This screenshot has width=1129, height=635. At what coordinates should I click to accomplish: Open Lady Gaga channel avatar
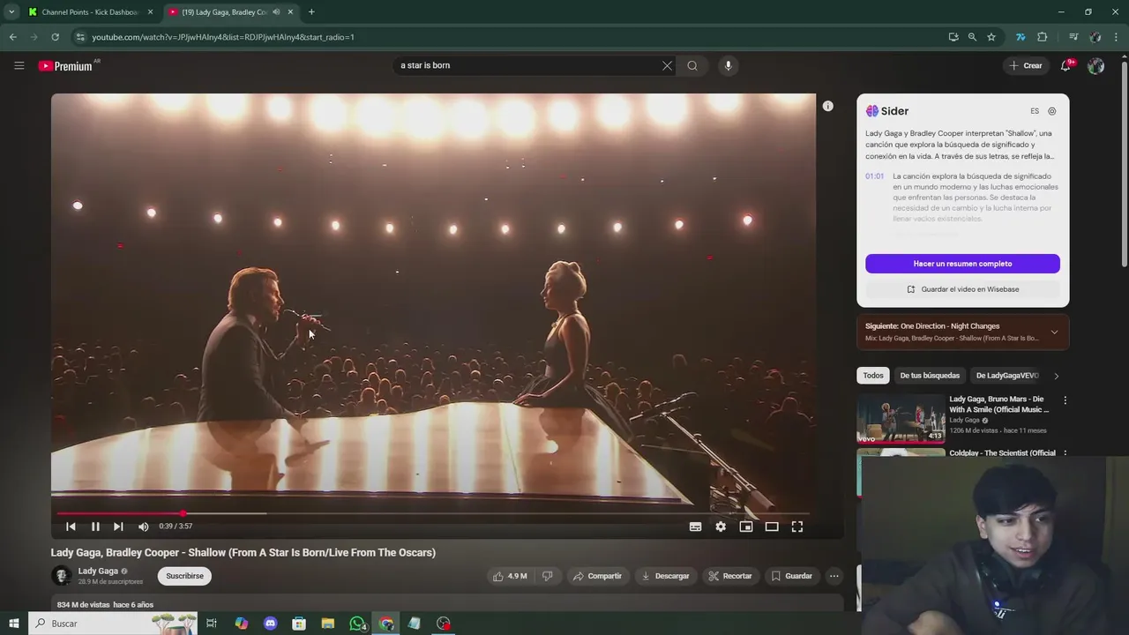61,576
